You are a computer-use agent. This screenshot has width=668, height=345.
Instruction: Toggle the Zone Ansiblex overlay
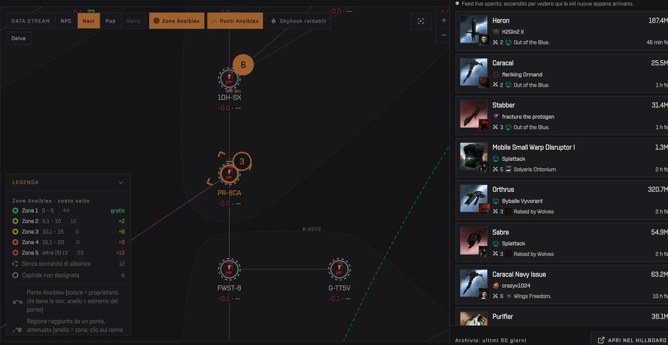(177, 21)
